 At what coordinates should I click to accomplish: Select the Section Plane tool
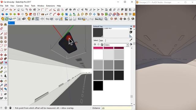[6, 98]
